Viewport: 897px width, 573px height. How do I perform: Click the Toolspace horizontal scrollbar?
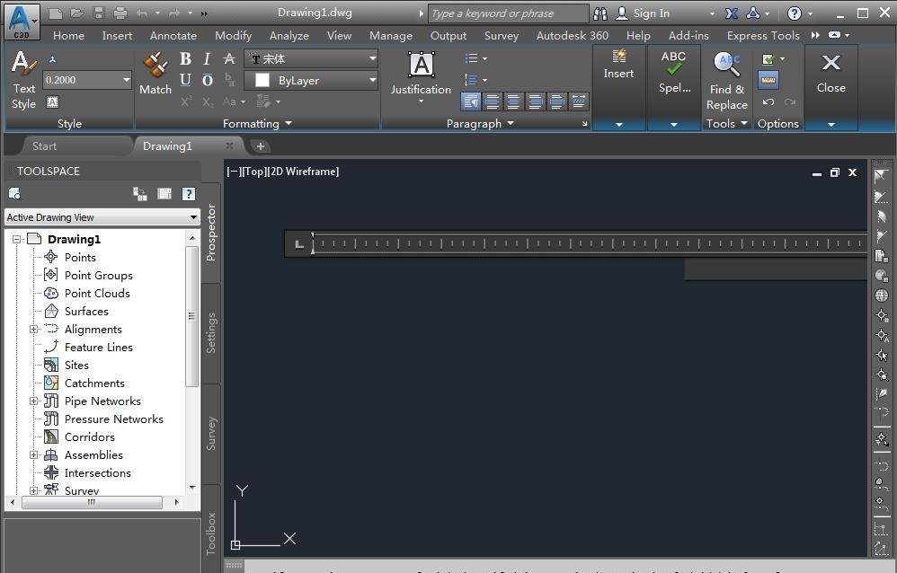(x=92, y=503)
